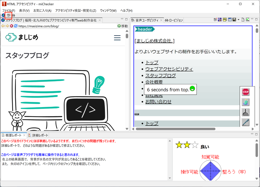Click the blue radar chart diamond

(x=211, y=171)
